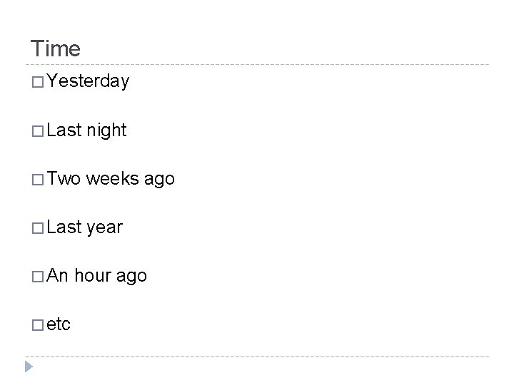Viewport: 514px width, 385px height.
Task: Click the dashed line above the play arrow
Action: 257,356
